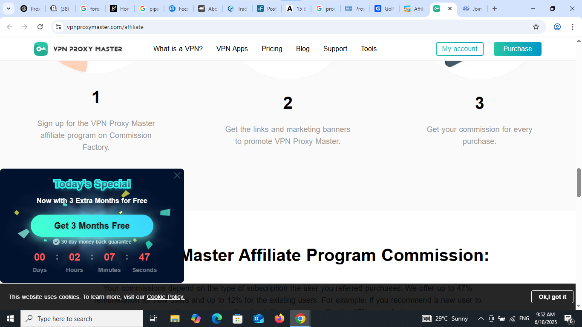The image size is (582, 327).
Task: Open the Tools nav menu
Action: [x=369, y=49]
